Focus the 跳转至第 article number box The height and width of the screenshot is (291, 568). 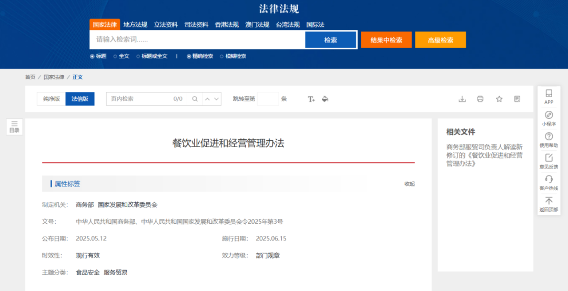pyautogui.click(x=268, y=99)
